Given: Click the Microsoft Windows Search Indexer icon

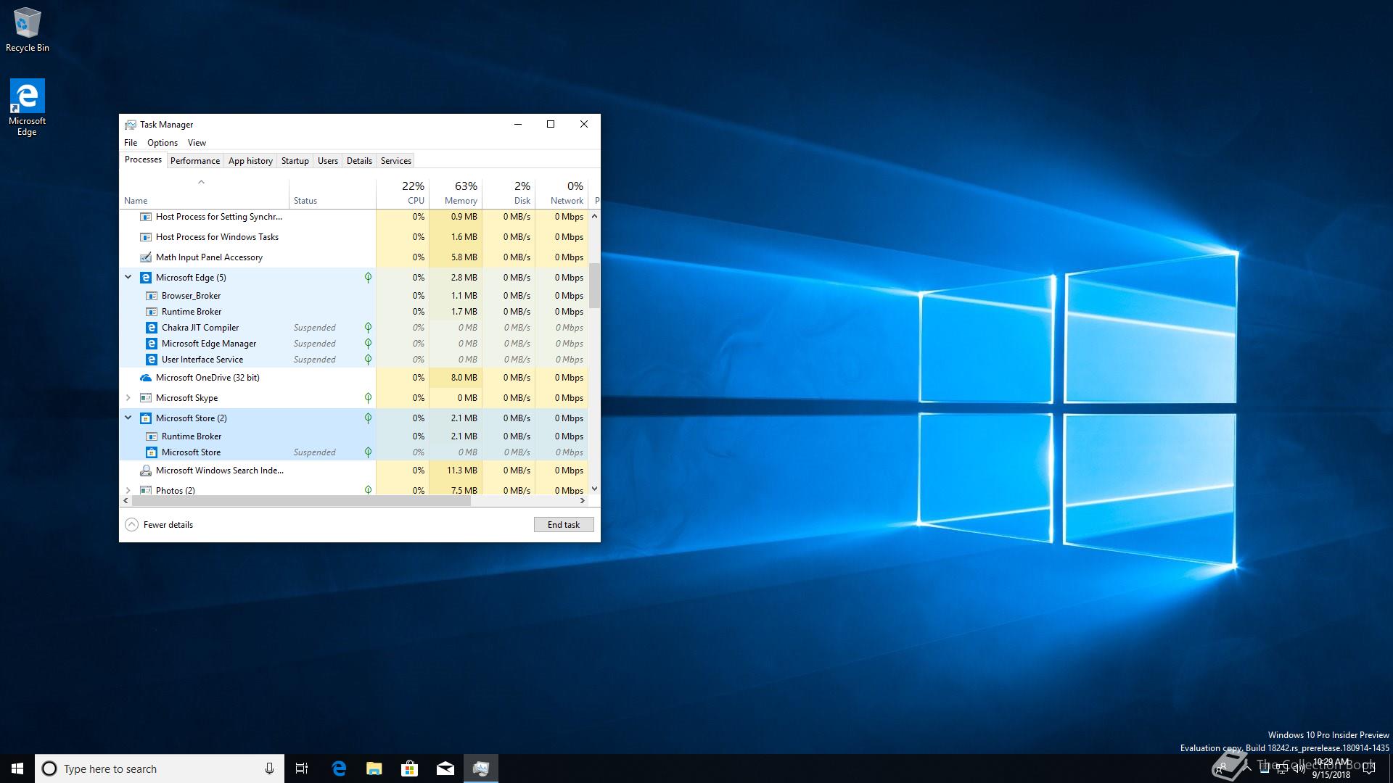Looking at the screenshot, I should pos(146,471).
